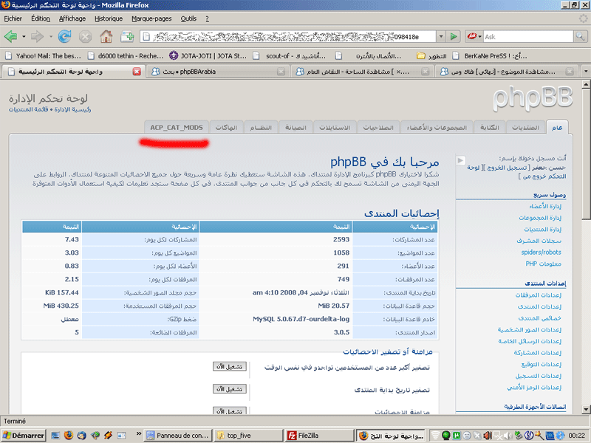Reload the page with the refresh icon
The height and width of the screenshot is (443, 591).
coord(64,35)
